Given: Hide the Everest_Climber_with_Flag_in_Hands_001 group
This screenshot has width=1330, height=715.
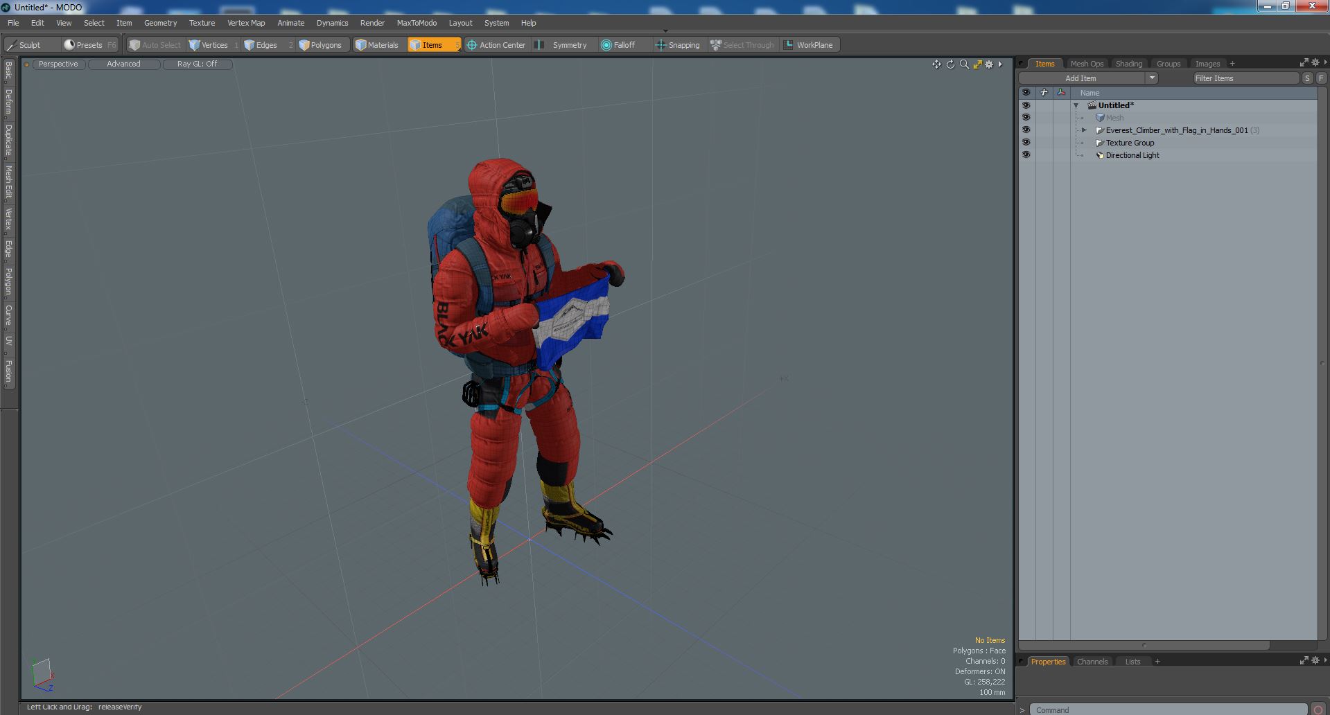Looking at the screenshot, I should point(1026,130).
